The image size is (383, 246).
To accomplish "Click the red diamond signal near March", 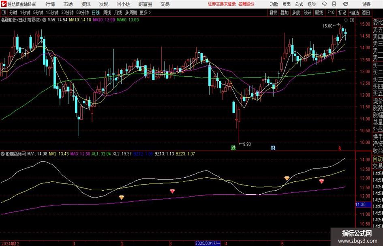I will 172,191.
